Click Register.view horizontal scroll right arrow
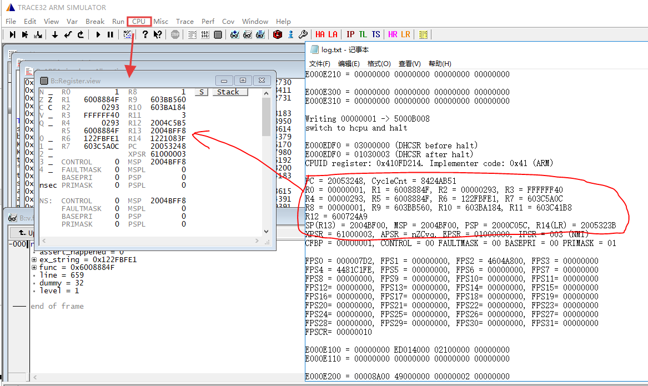Viewport: 648px width, 386px height. tap(257, 240)
